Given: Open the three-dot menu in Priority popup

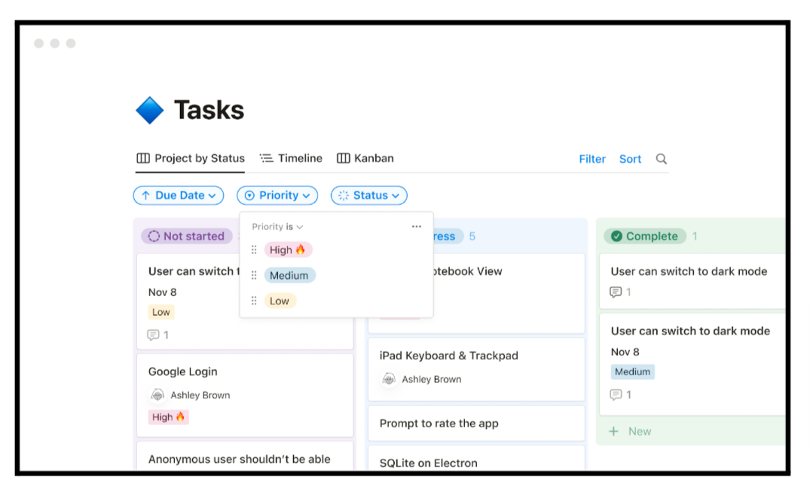Looking at the screenshot, I should coord(417,227).
